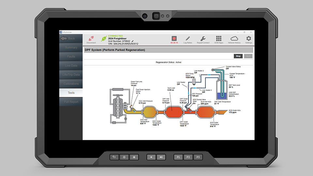
Task: Click the VIN number text
Action: click(x=123, y=44)
